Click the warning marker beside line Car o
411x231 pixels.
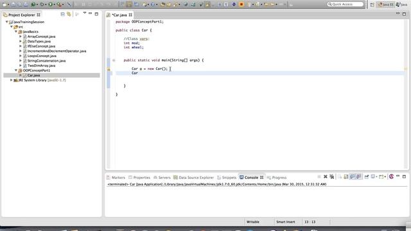coord(109,69)
